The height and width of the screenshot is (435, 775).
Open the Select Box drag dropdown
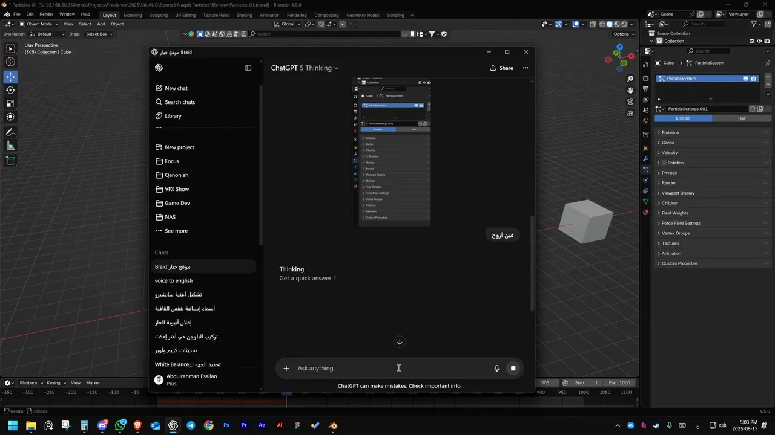99,34
